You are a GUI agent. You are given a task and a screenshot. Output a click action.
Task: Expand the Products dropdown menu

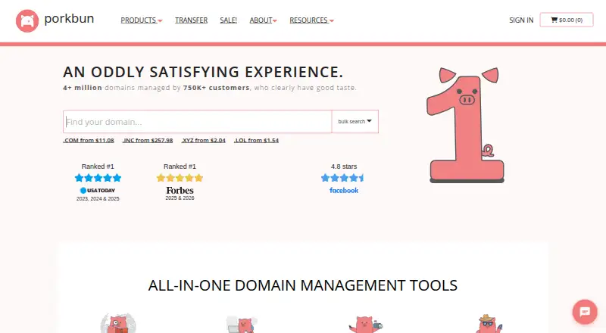pos(142,20)
